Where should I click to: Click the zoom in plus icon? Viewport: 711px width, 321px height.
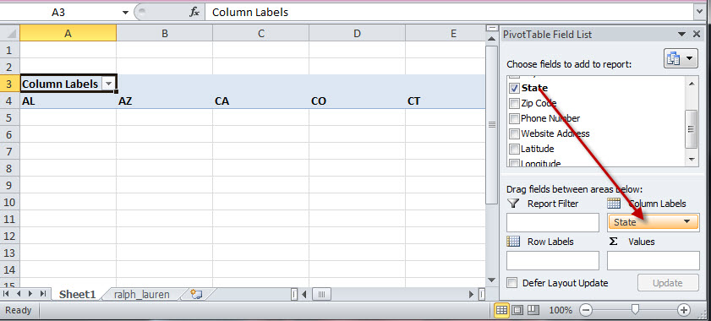[683, 310]
